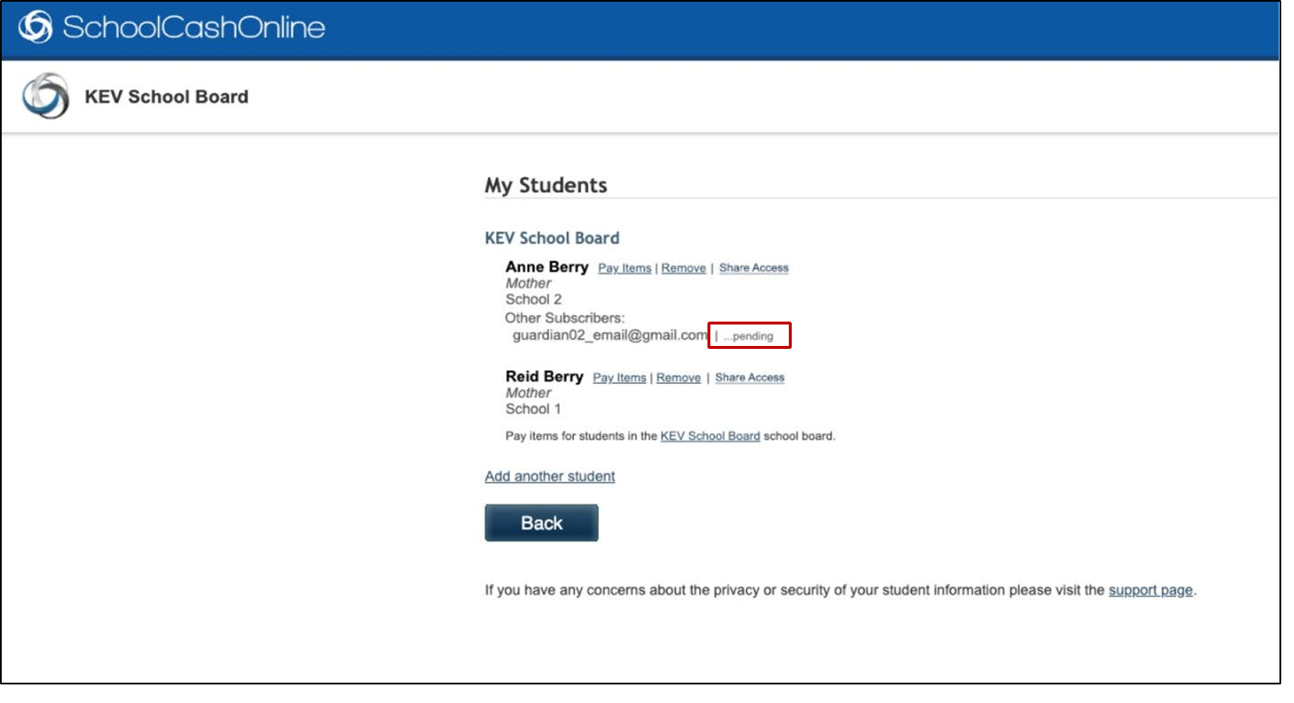The height and width of the screenshot is (703, 1294).
Task: Select the Reid Berry student name
Action: coord(544,377)
